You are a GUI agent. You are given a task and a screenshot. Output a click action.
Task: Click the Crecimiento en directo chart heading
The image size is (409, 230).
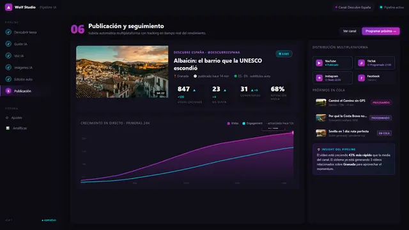tap(115, 123)
